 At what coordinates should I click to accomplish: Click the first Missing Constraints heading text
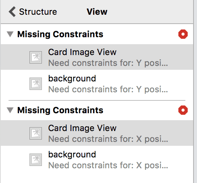tap(60, 35)
